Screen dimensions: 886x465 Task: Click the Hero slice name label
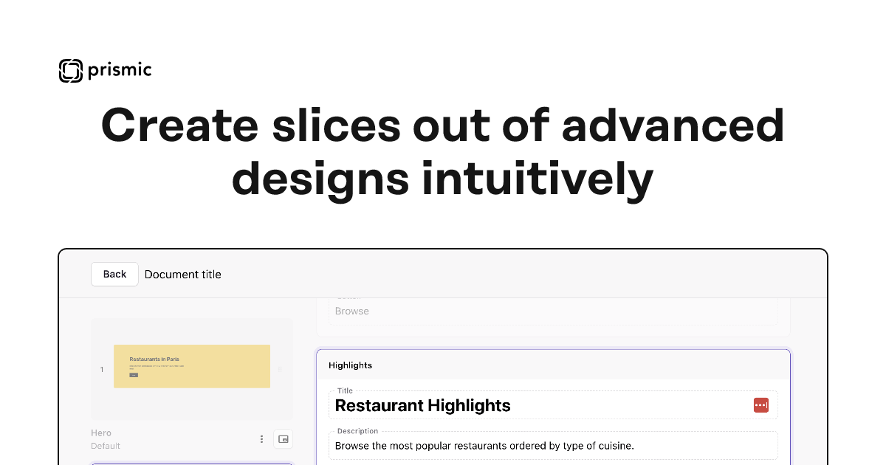point(101,433)
